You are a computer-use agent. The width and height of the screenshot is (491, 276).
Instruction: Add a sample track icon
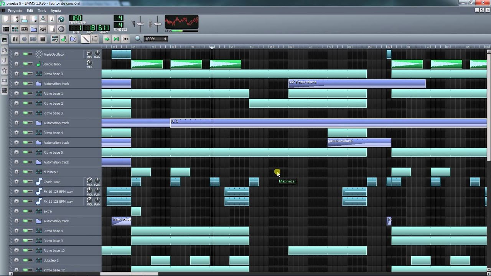pyautogui.click(x=64, y=39)
